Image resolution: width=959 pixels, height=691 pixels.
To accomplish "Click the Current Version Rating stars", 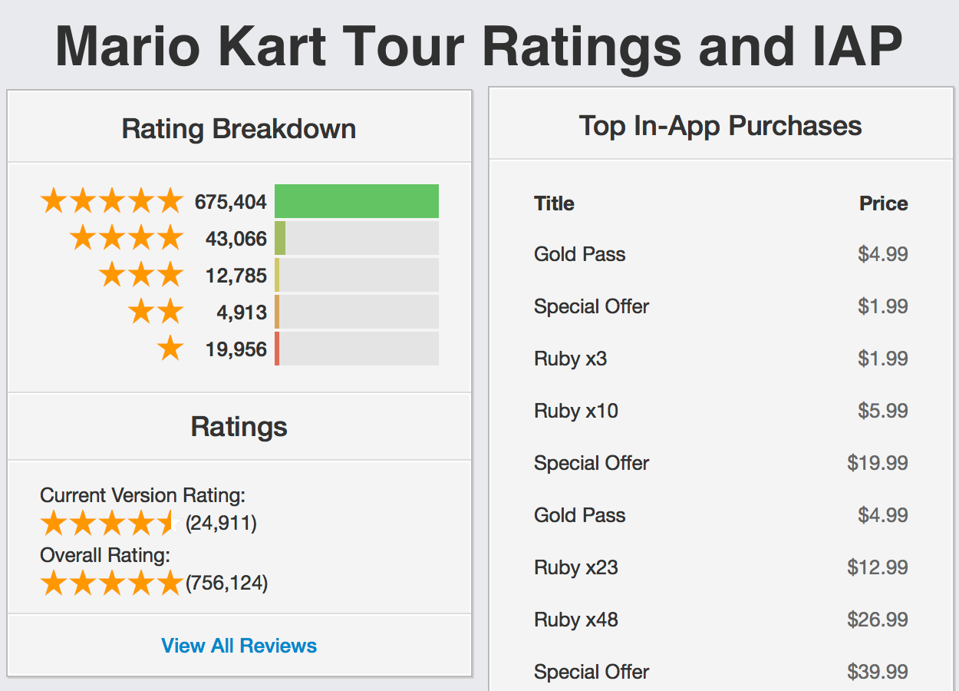I will [x=110, y=524].
